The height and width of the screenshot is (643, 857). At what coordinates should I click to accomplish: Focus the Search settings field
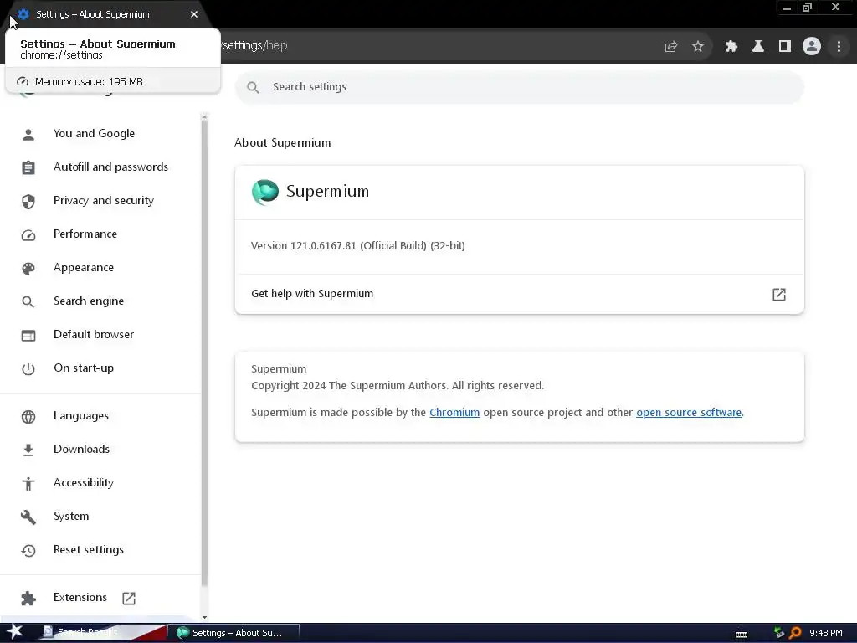pos(519,87)
